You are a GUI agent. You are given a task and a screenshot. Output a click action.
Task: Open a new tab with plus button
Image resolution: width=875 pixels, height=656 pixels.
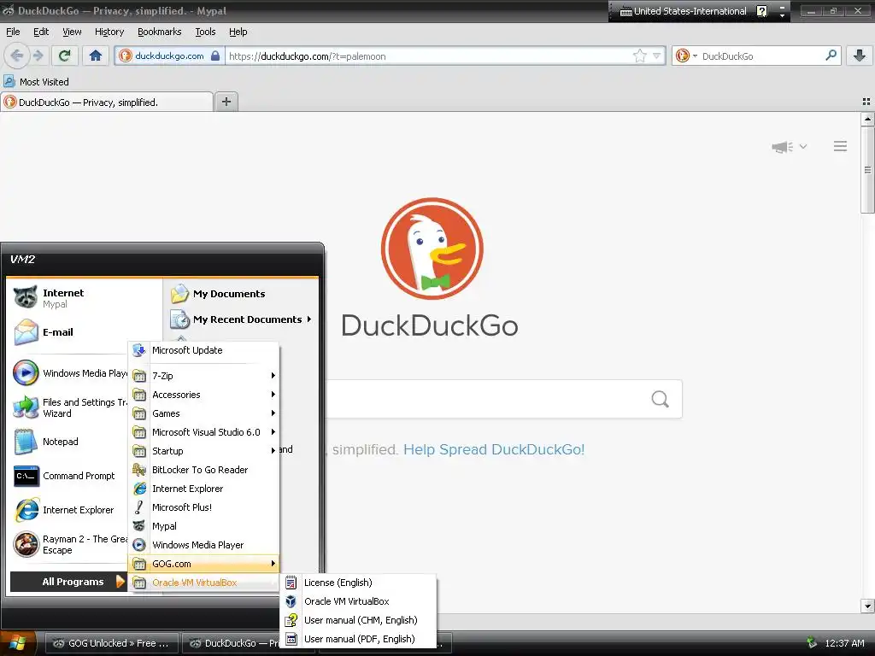tap(226, 102)
